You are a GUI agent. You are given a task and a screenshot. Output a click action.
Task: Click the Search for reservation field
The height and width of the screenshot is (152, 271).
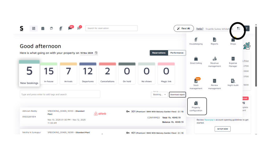(x=111, y=28)
